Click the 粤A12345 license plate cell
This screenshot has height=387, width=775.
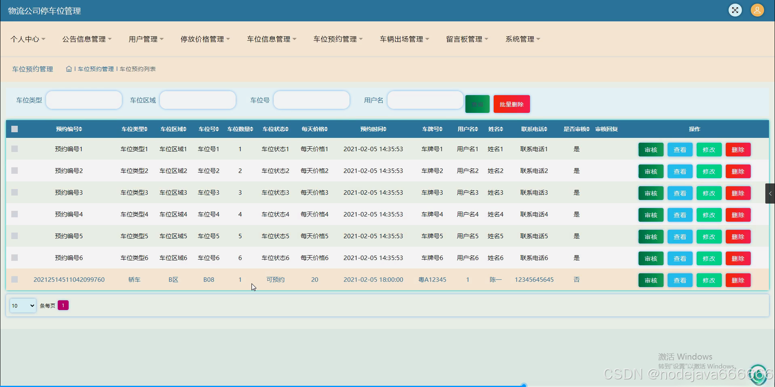(x=432, y=279)
